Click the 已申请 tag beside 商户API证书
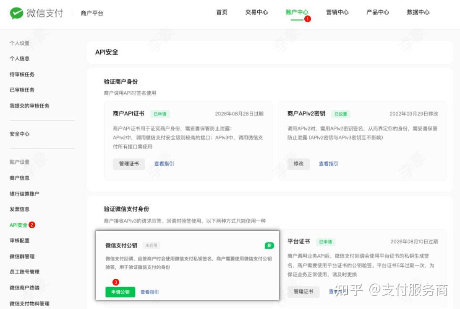 [160, 114]
